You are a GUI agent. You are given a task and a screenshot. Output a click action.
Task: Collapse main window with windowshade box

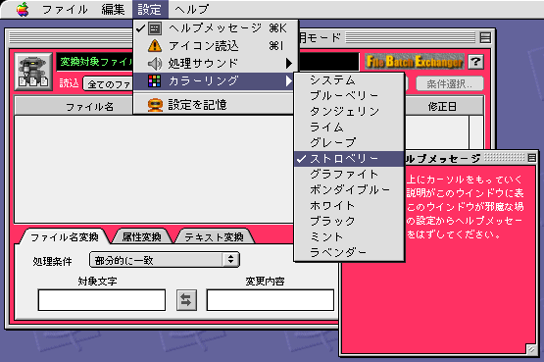point(485,37)
